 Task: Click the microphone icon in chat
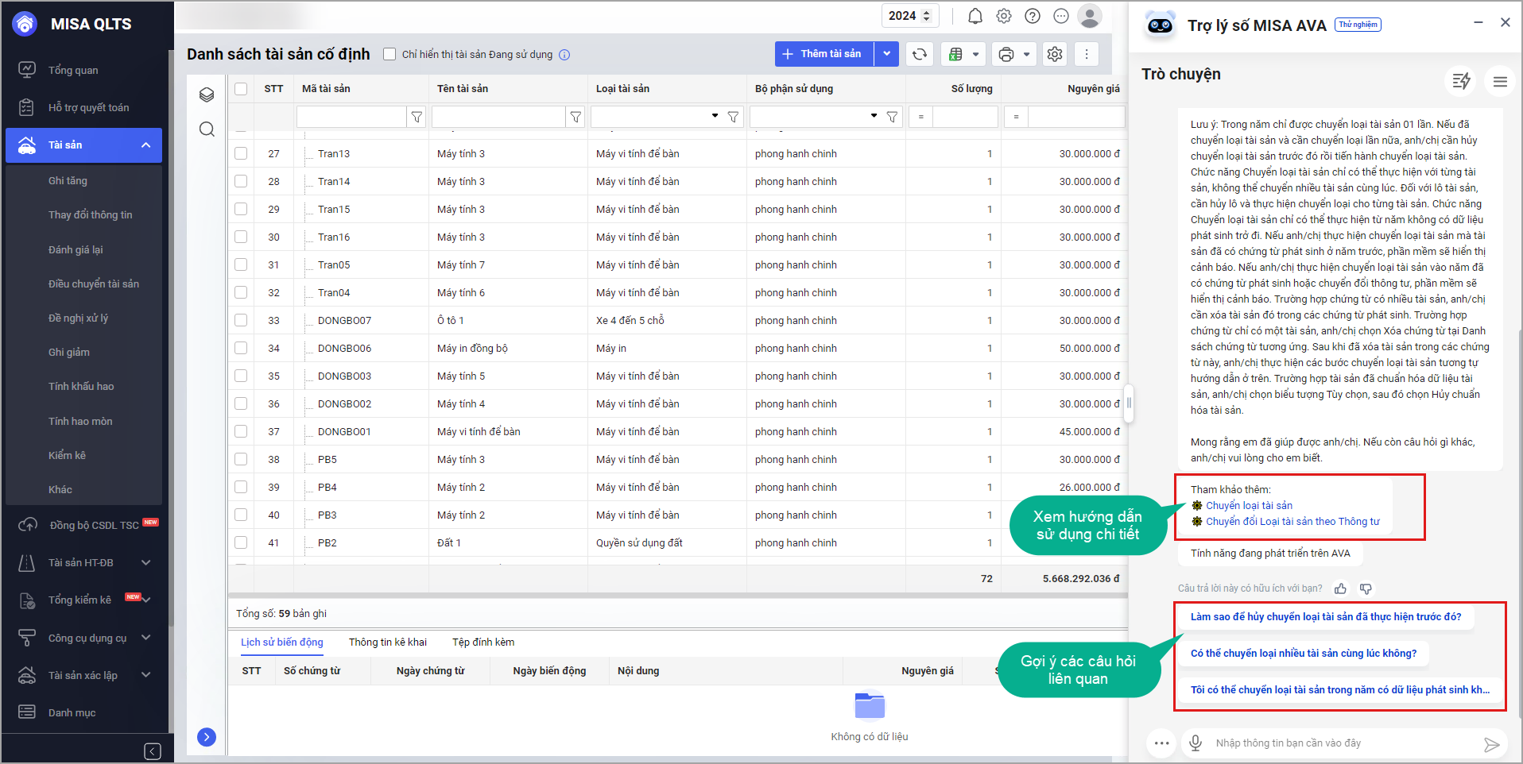[x=1196, y=743]
